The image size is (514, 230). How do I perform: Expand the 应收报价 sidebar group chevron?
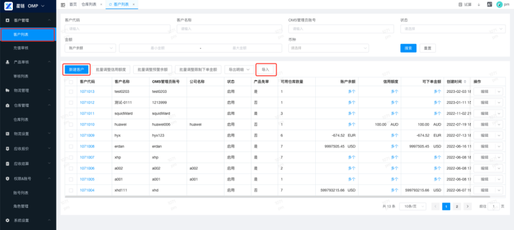point(49,149)
